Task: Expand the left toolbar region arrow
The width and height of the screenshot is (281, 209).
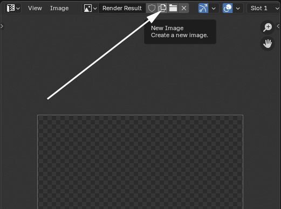Action: click(x=2, y=26)
